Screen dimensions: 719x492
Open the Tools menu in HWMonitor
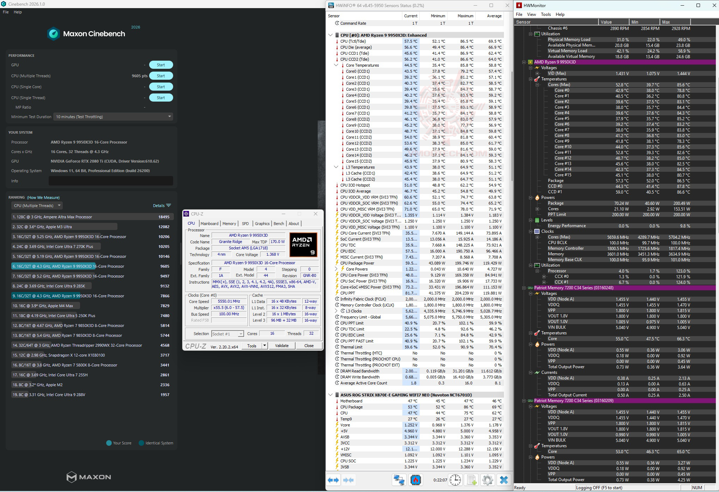click(546, 14)
